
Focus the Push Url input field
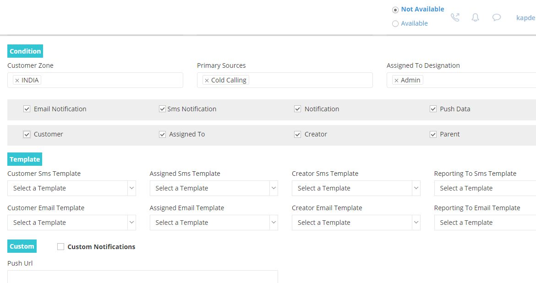pyautogui.click(x=142, y=277)
